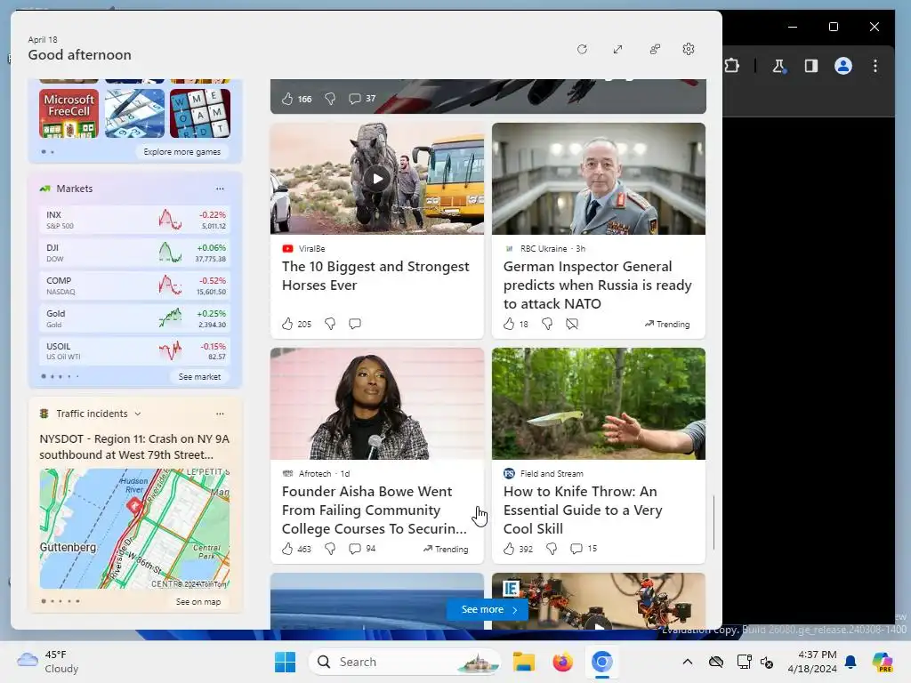This screenshot has height=683, width=911.
Task: Switch to the Chrome taskbar icon
Action: (602, 662)
